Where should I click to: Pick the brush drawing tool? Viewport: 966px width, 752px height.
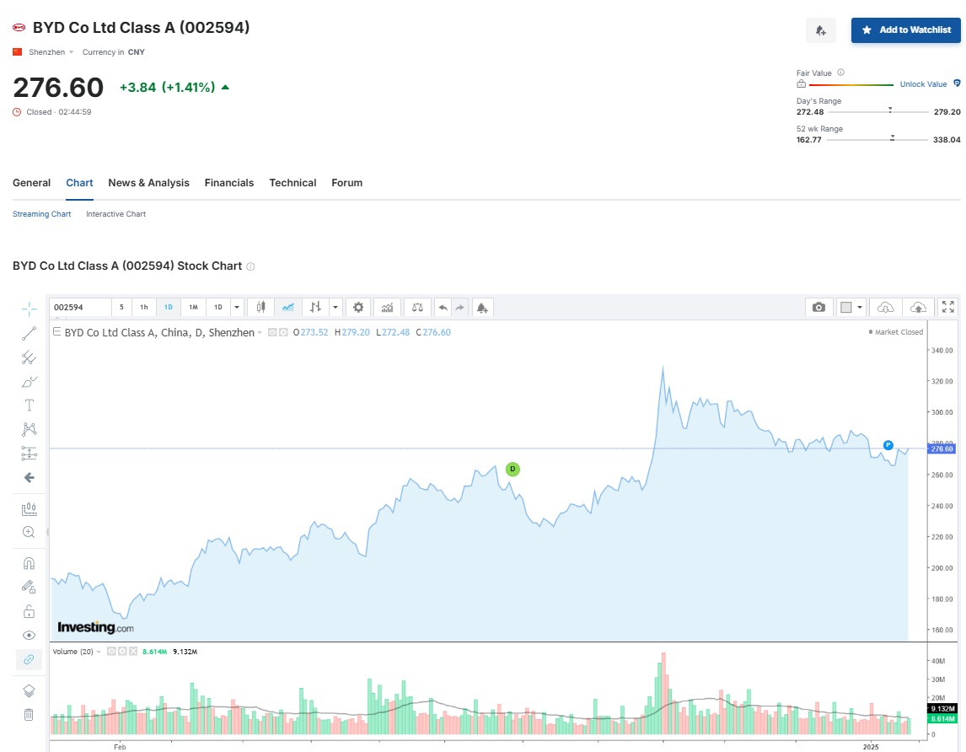(x=29, y=382)
